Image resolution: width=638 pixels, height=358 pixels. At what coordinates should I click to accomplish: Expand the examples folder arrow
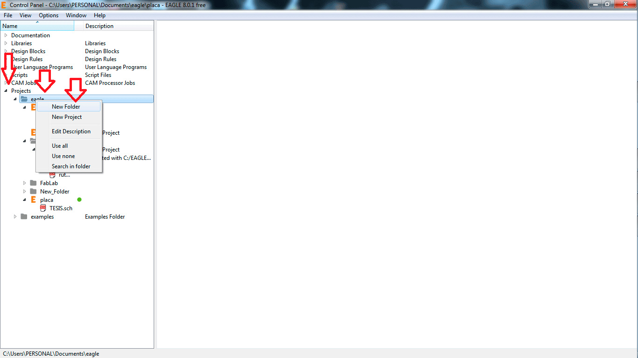(x=15, y=216)
